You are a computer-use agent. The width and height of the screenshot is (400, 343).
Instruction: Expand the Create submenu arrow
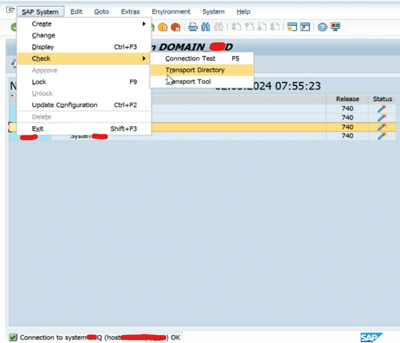(144, 24)
